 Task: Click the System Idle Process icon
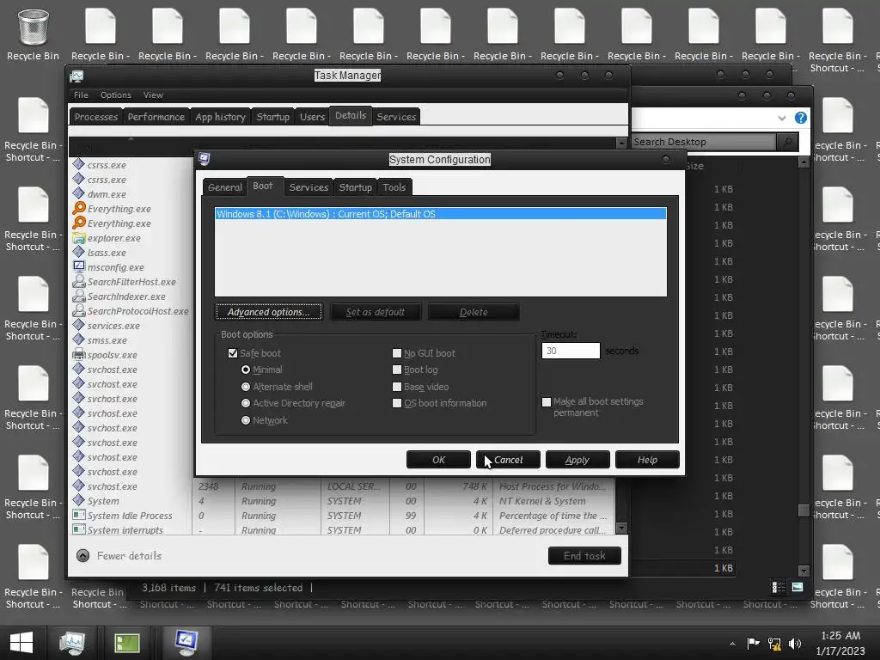tap(78, 516)
